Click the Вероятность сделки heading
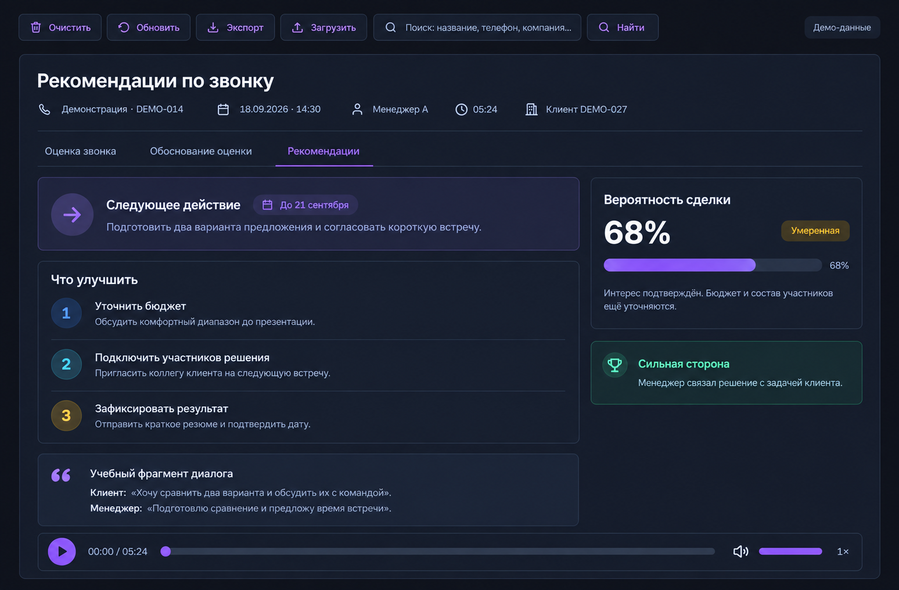This screenshot has width=899, height=590. tap(667, 200)
